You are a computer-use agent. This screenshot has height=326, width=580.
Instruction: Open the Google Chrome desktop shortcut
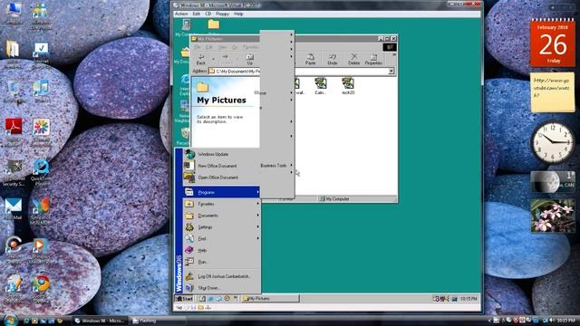point(41,289)
